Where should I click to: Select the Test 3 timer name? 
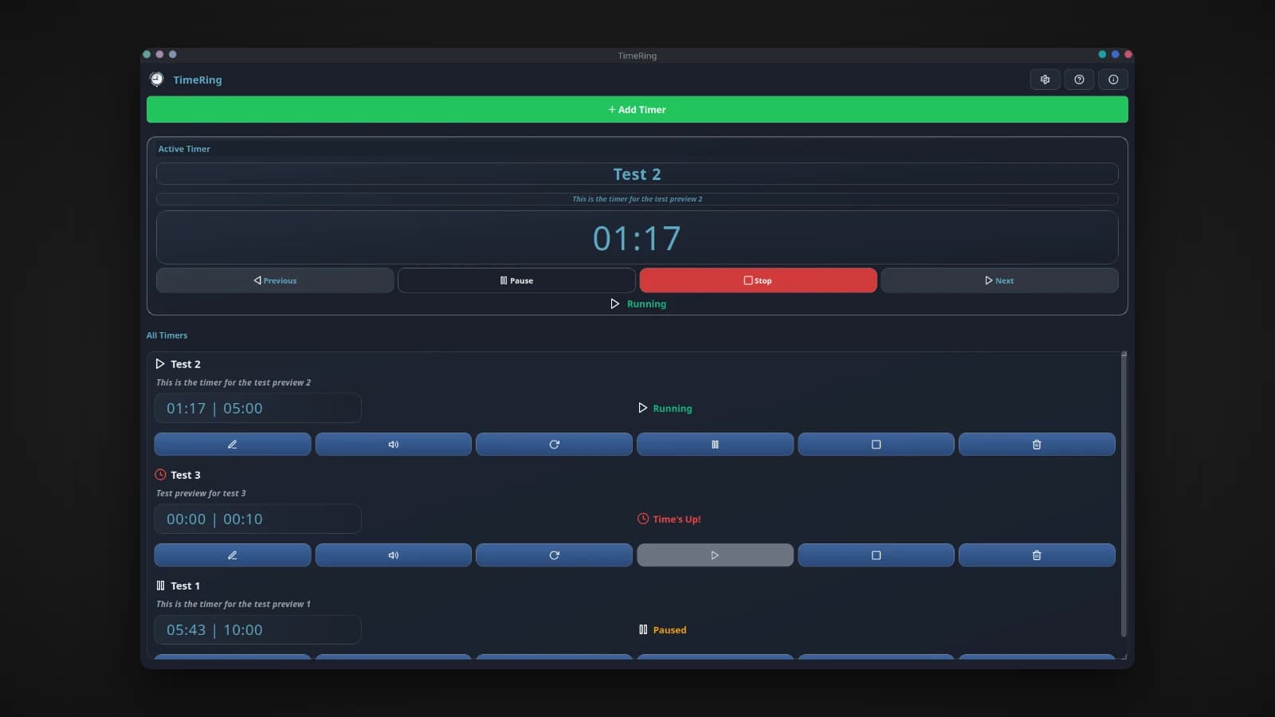(186, 475)
